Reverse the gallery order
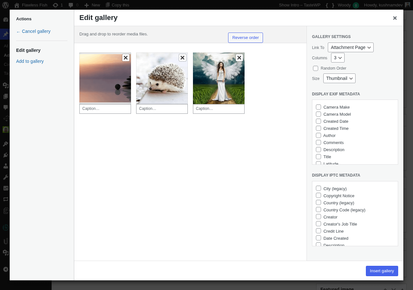This screenshot has width=413, height=290. tap(245, 37)
